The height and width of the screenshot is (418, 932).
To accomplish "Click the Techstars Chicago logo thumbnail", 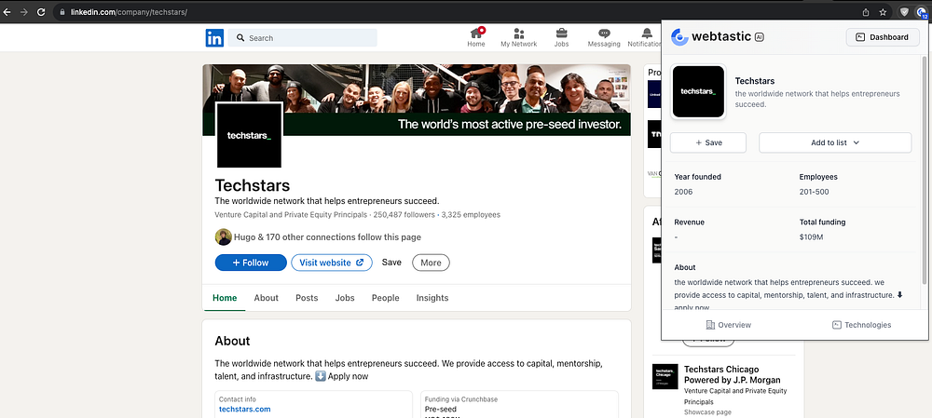I will 665,376.
